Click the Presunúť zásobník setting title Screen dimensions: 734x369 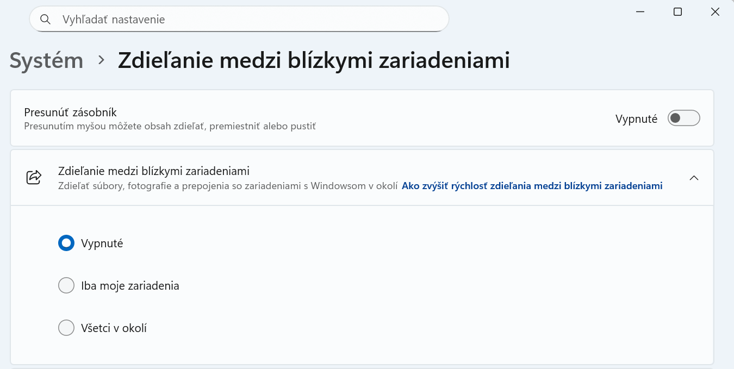tap(71, 112)
